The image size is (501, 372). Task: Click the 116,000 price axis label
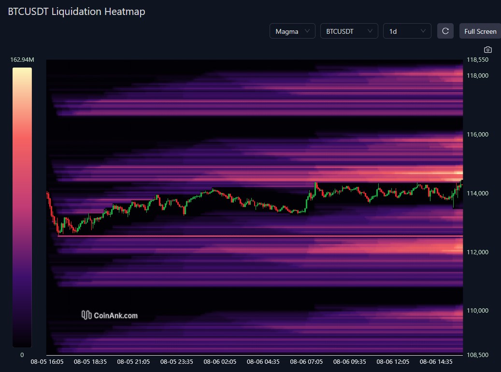477,134
